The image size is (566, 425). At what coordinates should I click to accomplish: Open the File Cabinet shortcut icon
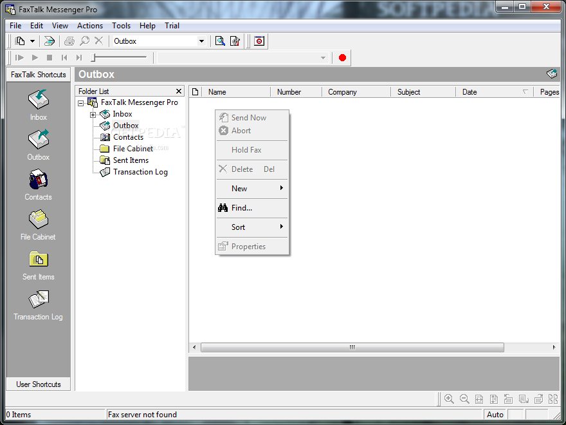38,220
